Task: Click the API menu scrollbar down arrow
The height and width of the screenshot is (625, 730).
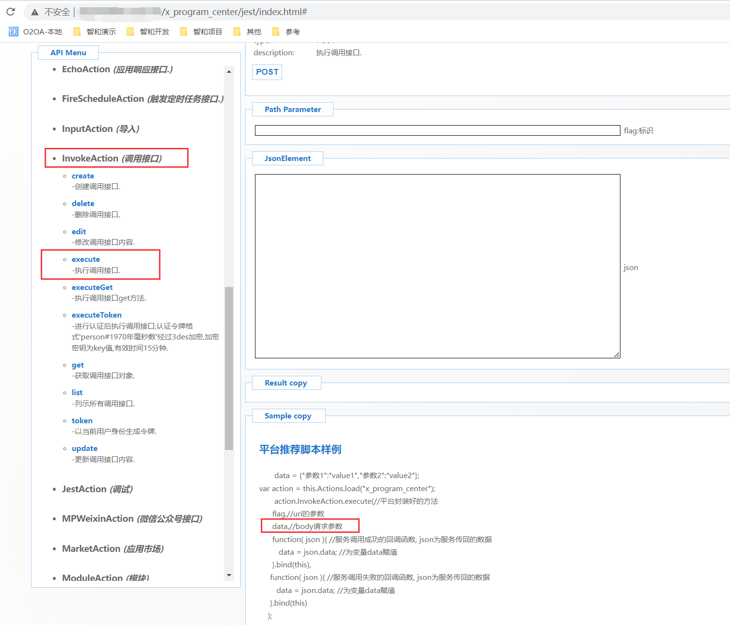Action: point(229,576)
